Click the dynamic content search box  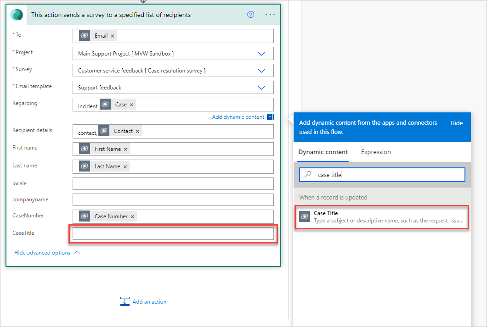pyautogui.click(x=382, y=175)
